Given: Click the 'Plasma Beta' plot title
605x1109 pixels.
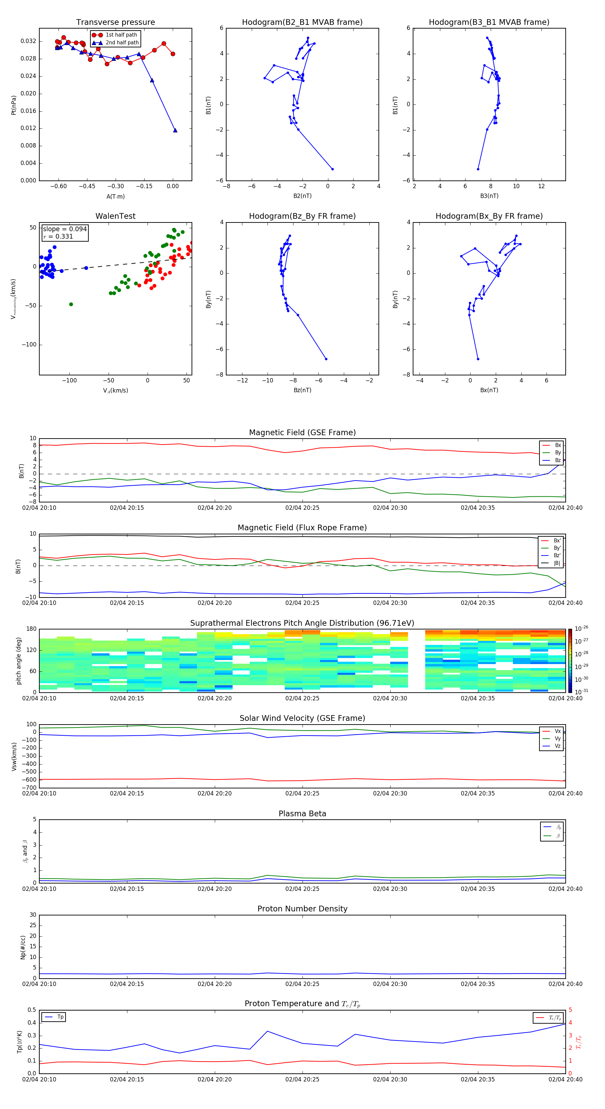Looking at the screenshot, I should pos(302,814).
